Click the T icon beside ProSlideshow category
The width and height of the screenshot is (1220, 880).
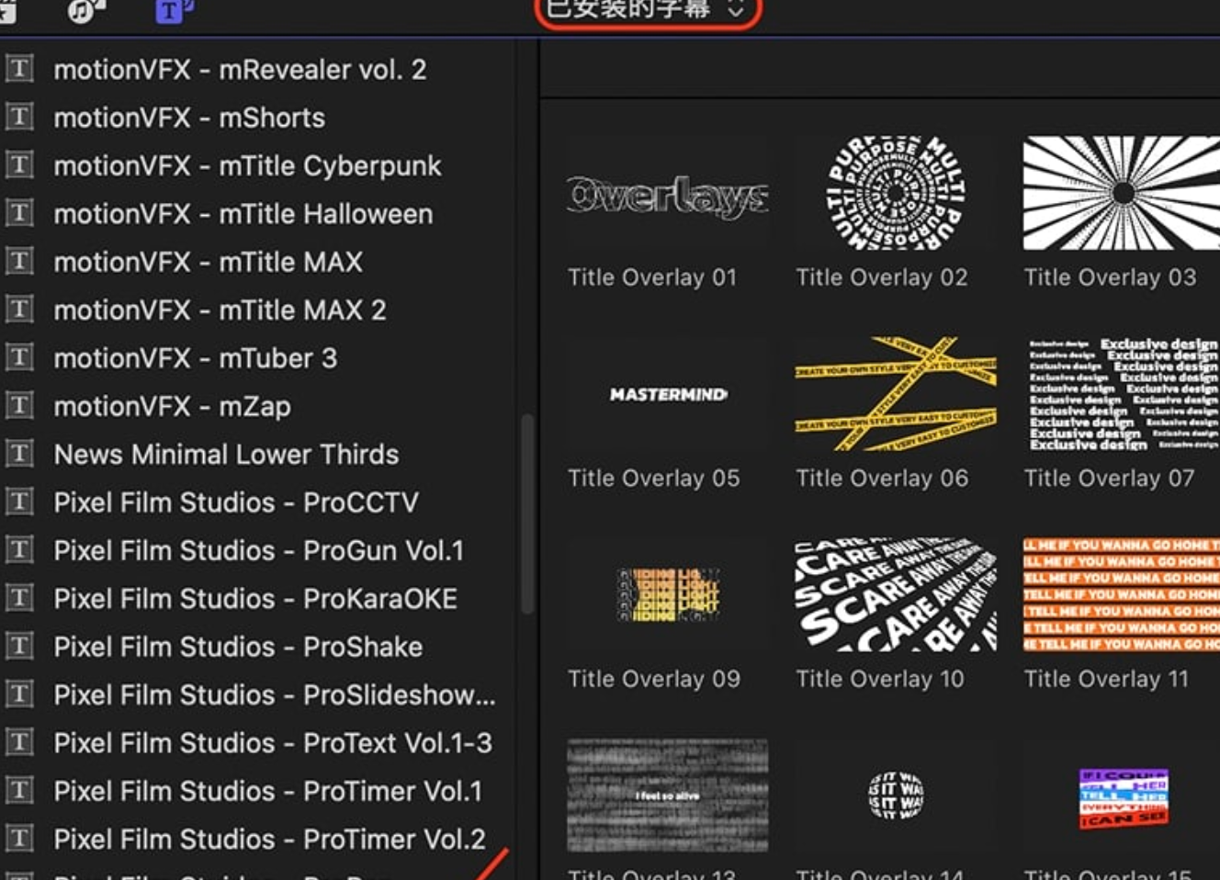pos(19,694)
